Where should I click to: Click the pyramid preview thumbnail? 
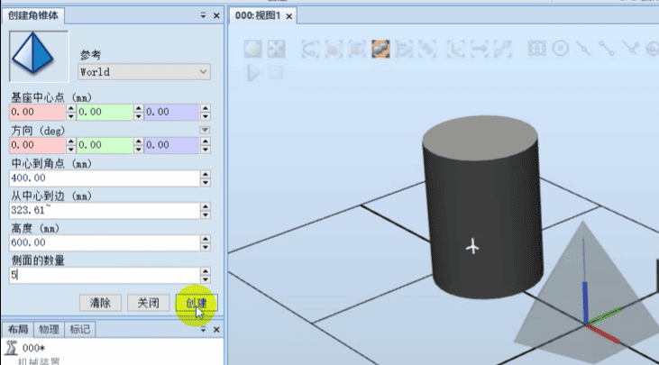pyautogui.click(x=39, y=56)
